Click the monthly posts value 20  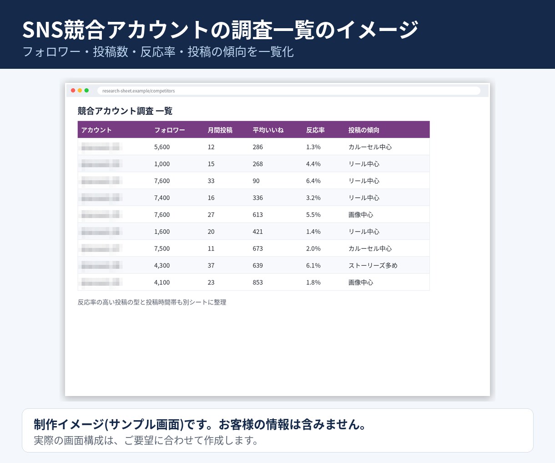pyautogui.click(x=211, y=231)
